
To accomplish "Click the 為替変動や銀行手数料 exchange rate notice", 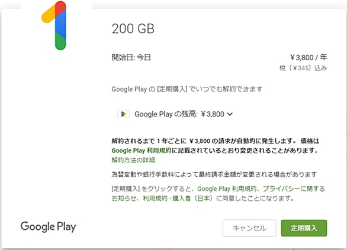I will (x=214, y=174).
